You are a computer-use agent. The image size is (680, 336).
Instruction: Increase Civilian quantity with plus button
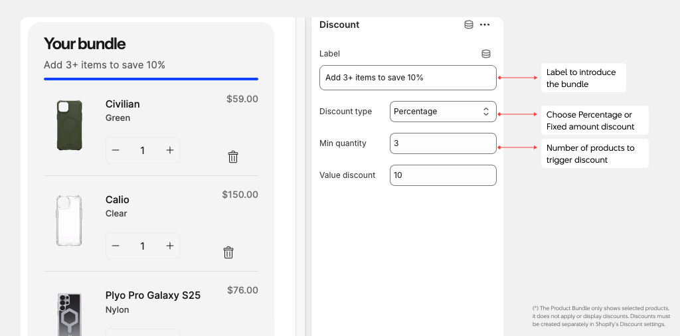pos(170,151)
